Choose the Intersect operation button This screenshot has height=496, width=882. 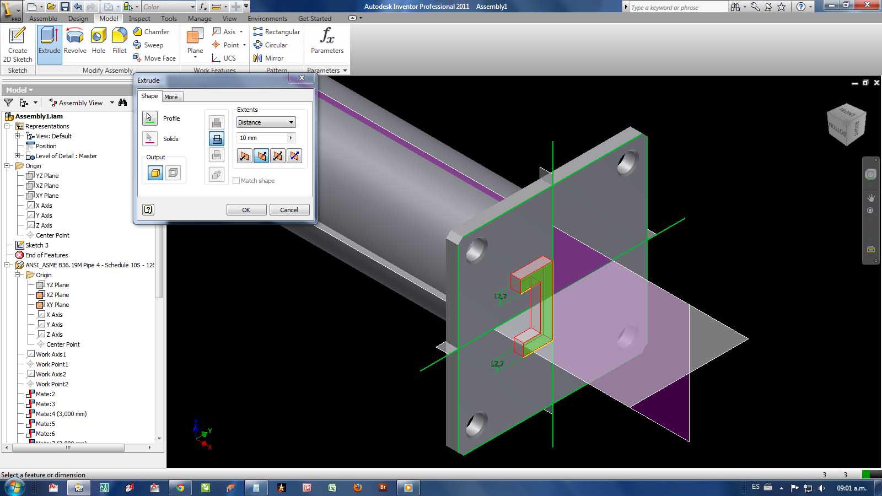[217, 155]
